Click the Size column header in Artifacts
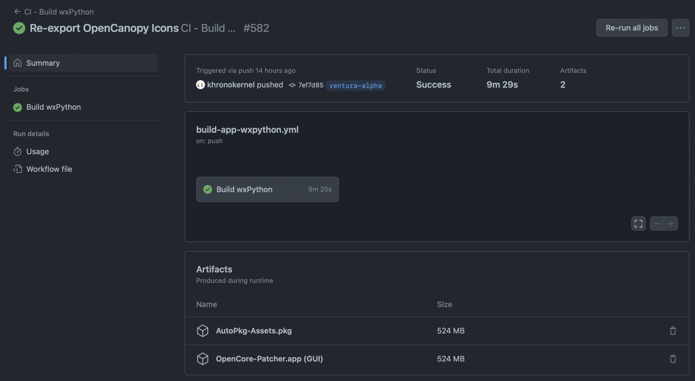 click(444, 304)
